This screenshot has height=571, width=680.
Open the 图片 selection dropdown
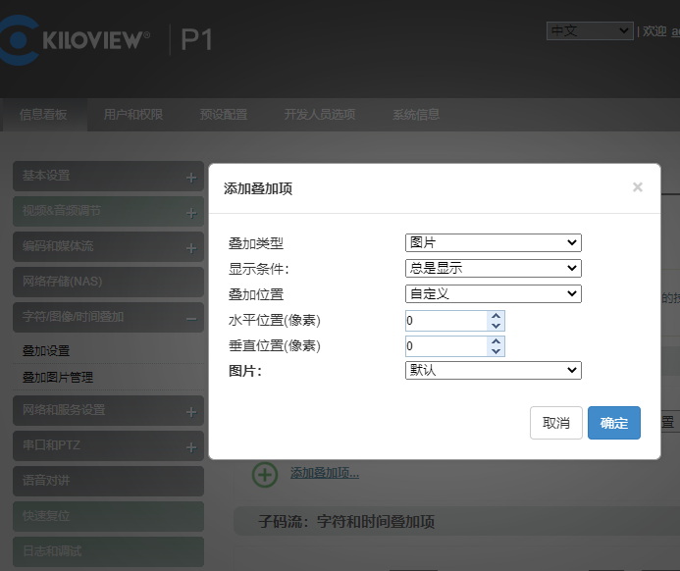(493, 370)
